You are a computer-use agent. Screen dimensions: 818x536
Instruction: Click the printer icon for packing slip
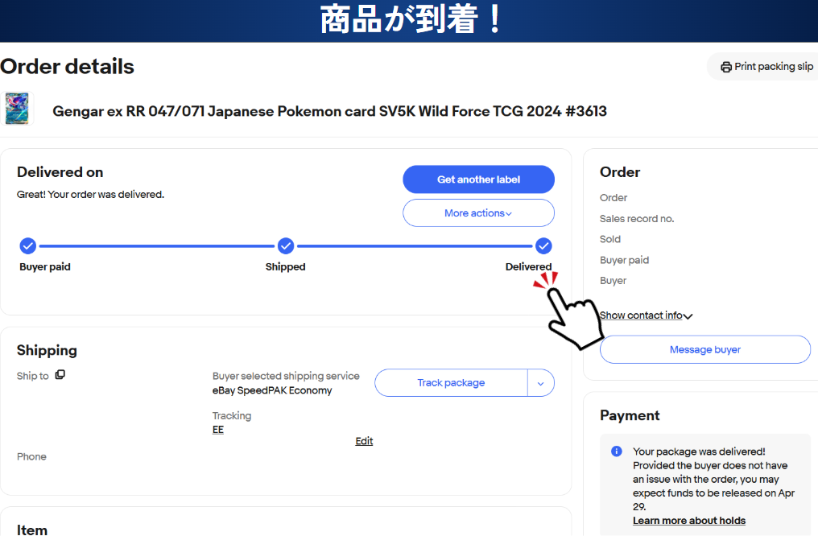pos(725,67)
